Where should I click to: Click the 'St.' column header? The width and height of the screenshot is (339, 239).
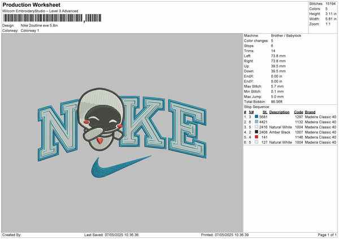pos(265,112)
